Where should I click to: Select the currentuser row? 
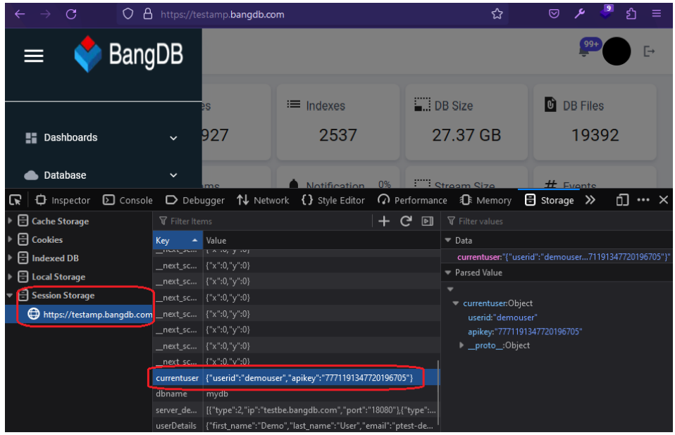295,378
